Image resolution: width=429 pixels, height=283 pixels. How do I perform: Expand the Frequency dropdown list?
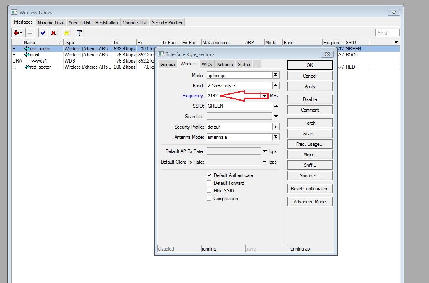[x=265, y=96]
